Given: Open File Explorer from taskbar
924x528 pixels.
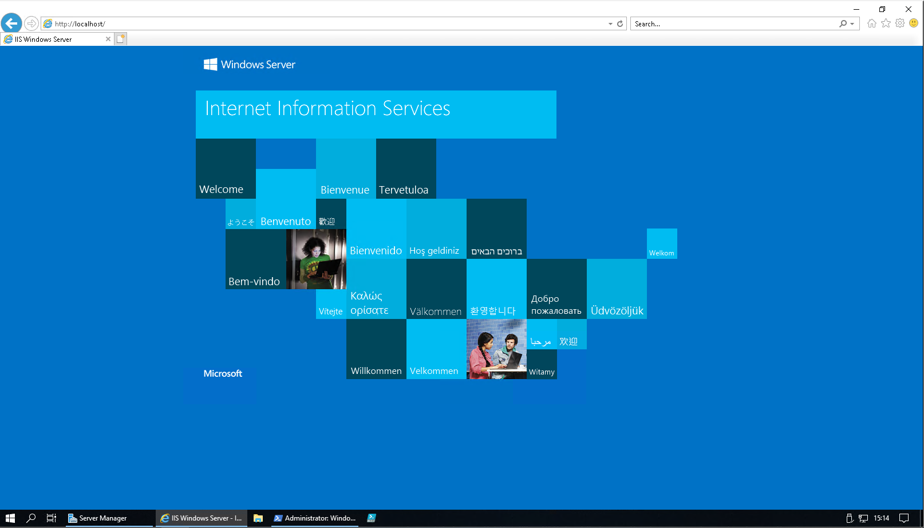Looking at the screenshot, I should pyautogui.click(x=258, y=518).
